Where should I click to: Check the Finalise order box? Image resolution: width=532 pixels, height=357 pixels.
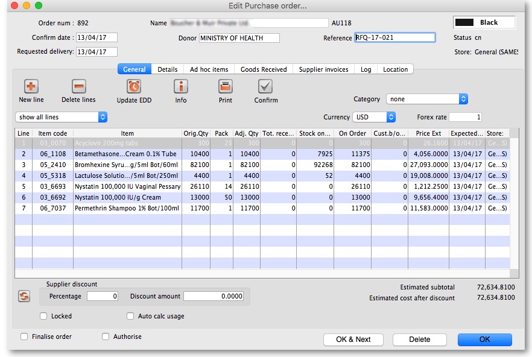click(24, 336)
